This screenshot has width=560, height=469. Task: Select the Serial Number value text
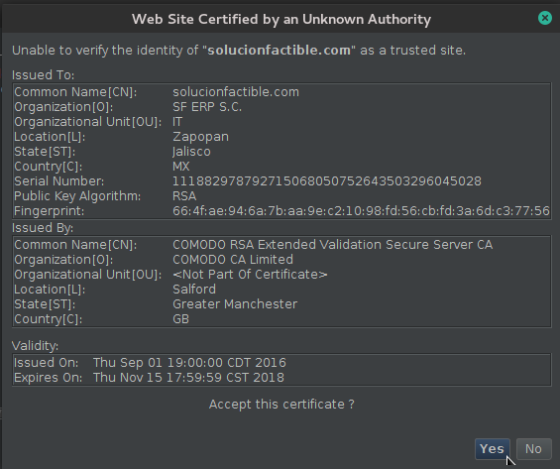(327, 181)
